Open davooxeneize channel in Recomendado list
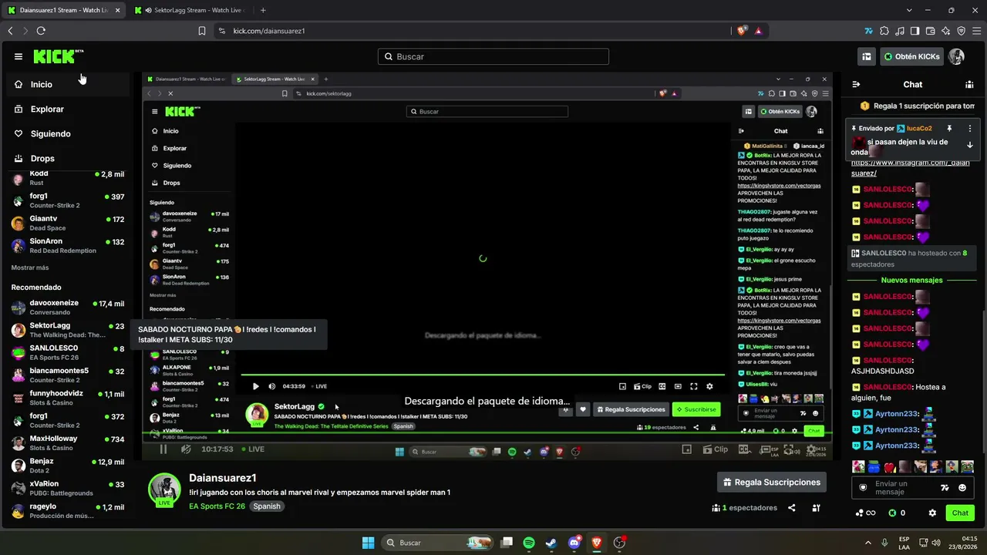This screenshot has width=987, height=555. pyautogui.click(x=67, y=307)
